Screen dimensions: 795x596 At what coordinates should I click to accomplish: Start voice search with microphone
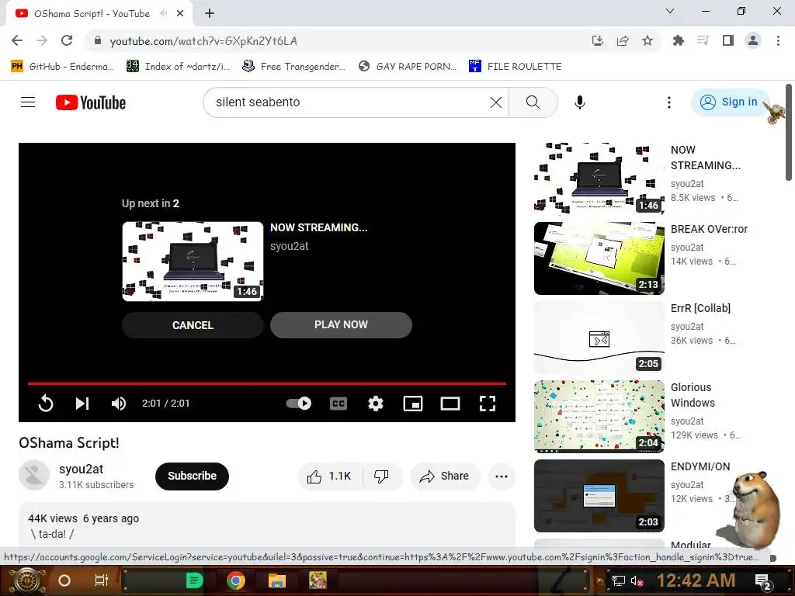(579, 102)
